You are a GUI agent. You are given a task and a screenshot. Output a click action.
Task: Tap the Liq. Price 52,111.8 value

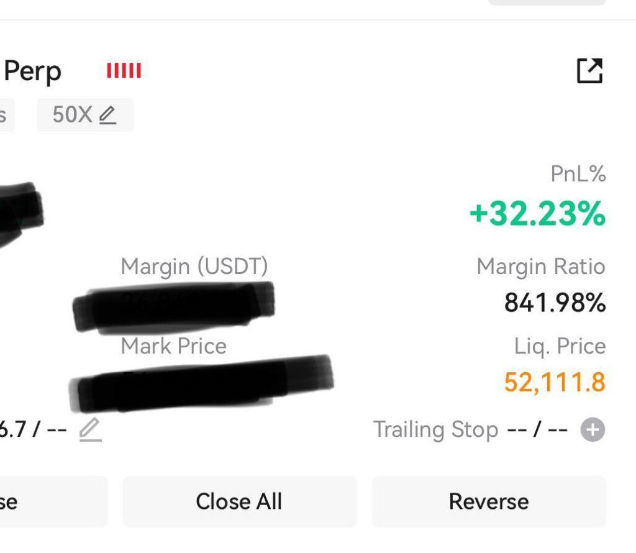click(x=555, y=382)
